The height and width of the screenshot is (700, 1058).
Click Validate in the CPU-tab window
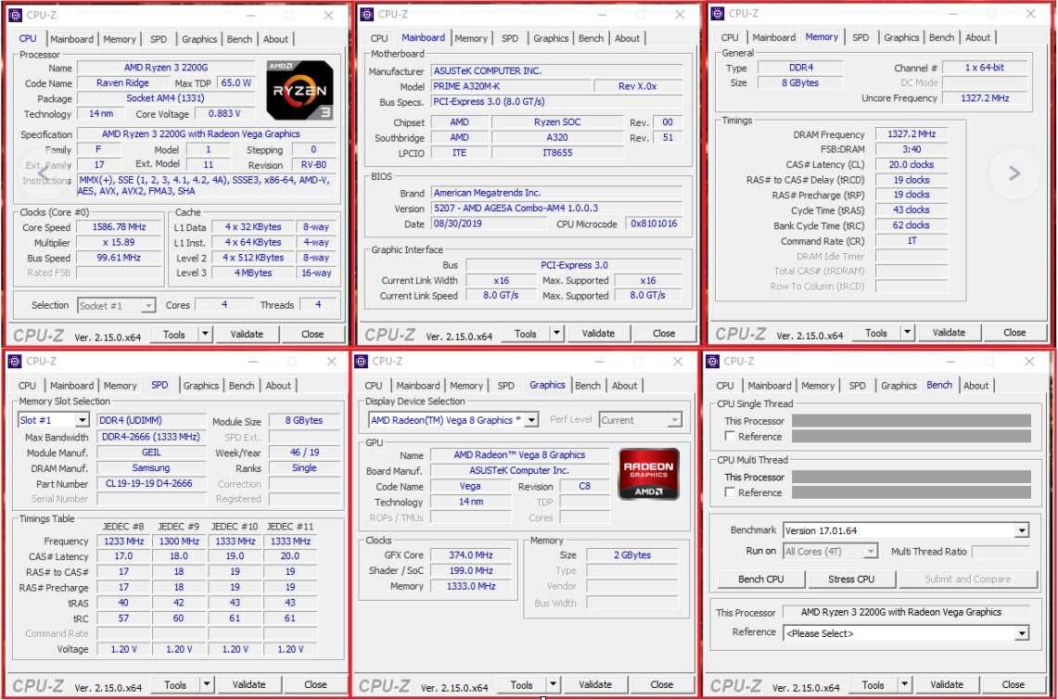click(247, 334)
